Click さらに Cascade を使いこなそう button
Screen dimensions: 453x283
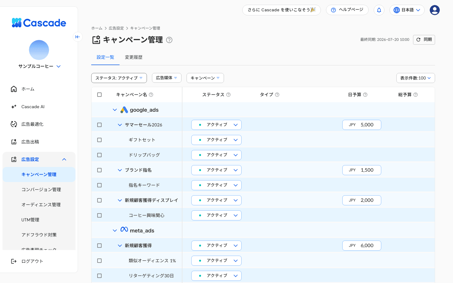pos(282,10)
